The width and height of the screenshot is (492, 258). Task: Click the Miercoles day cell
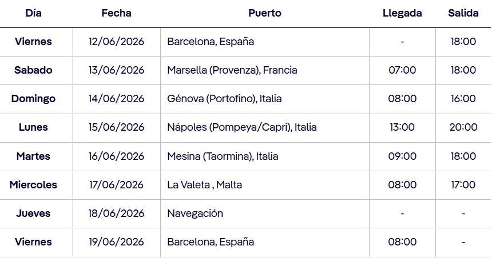[x=33, y=184]
